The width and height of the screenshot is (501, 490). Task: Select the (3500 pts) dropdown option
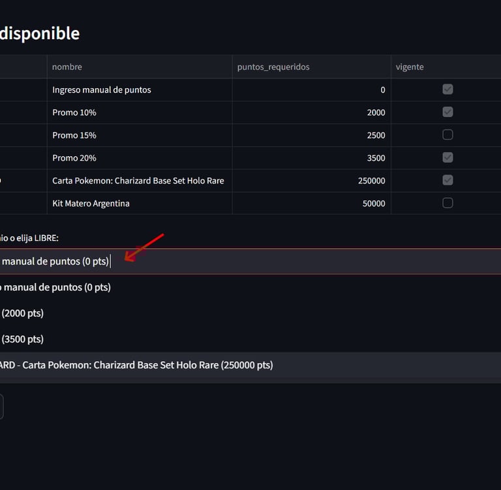pyautogui.click(x=23, y=339)
